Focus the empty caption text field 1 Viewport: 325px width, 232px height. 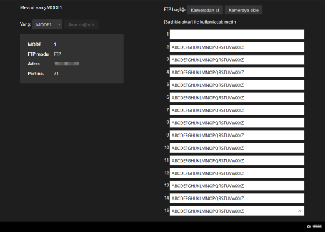237,34
